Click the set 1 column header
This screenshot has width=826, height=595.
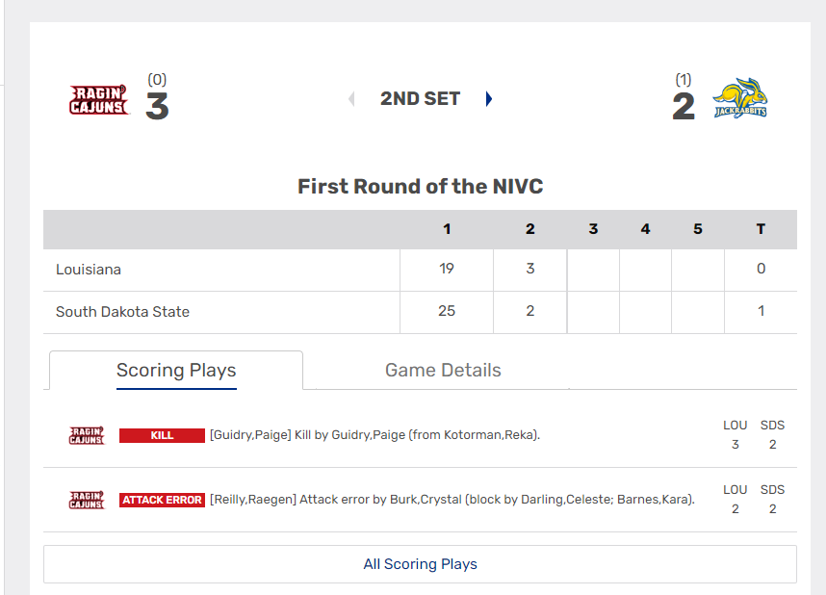[447, 229]
